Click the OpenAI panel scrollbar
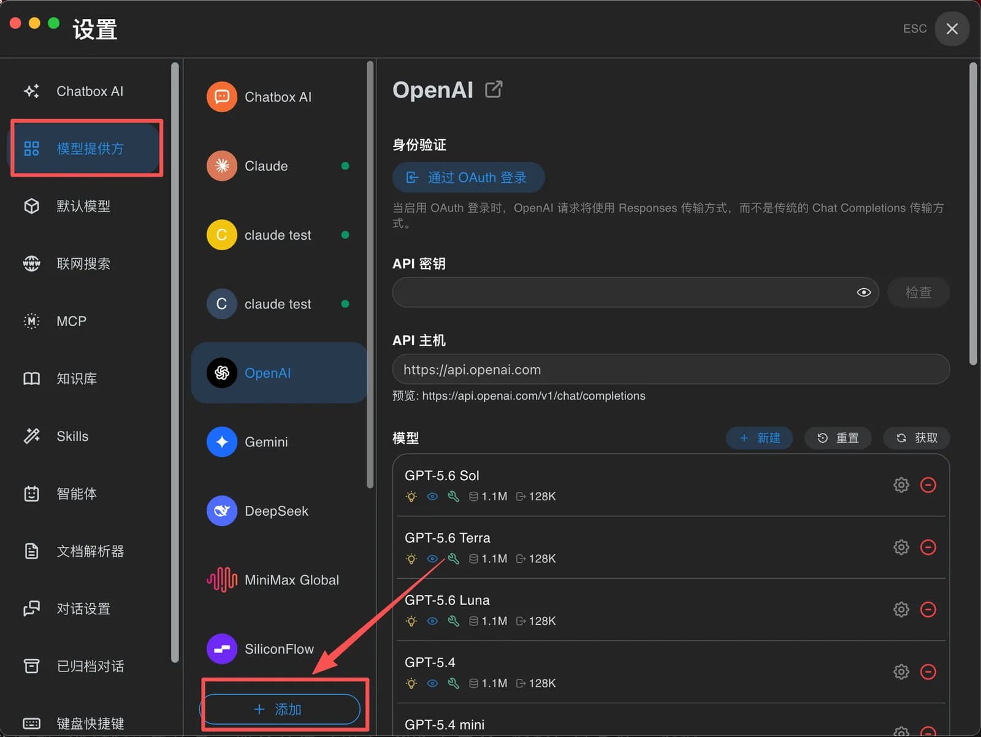 (973, 214)
